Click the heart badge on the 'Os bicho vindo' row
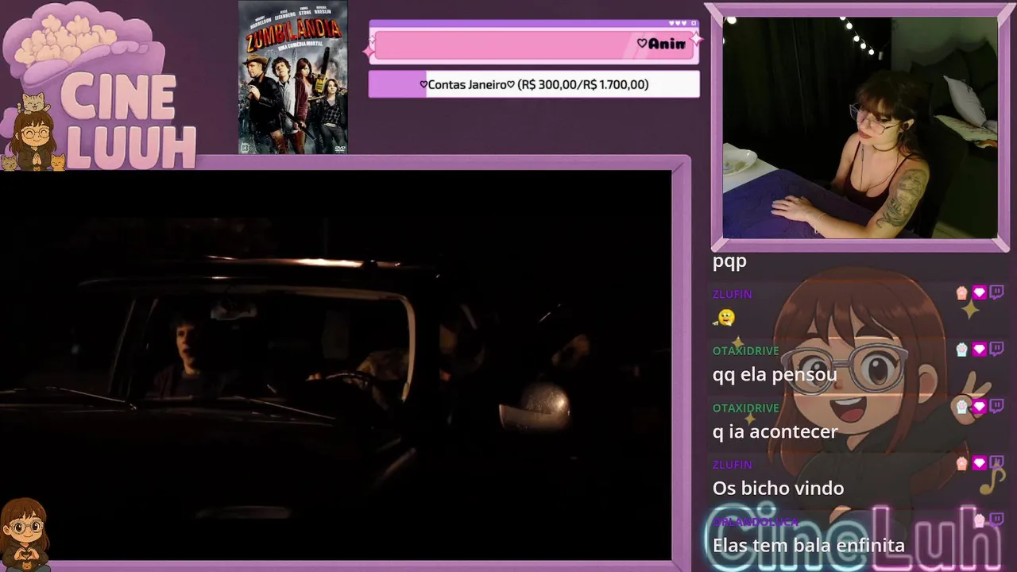Image resolution: width=1017 pixels, height=572 pixels. [979, 463]
